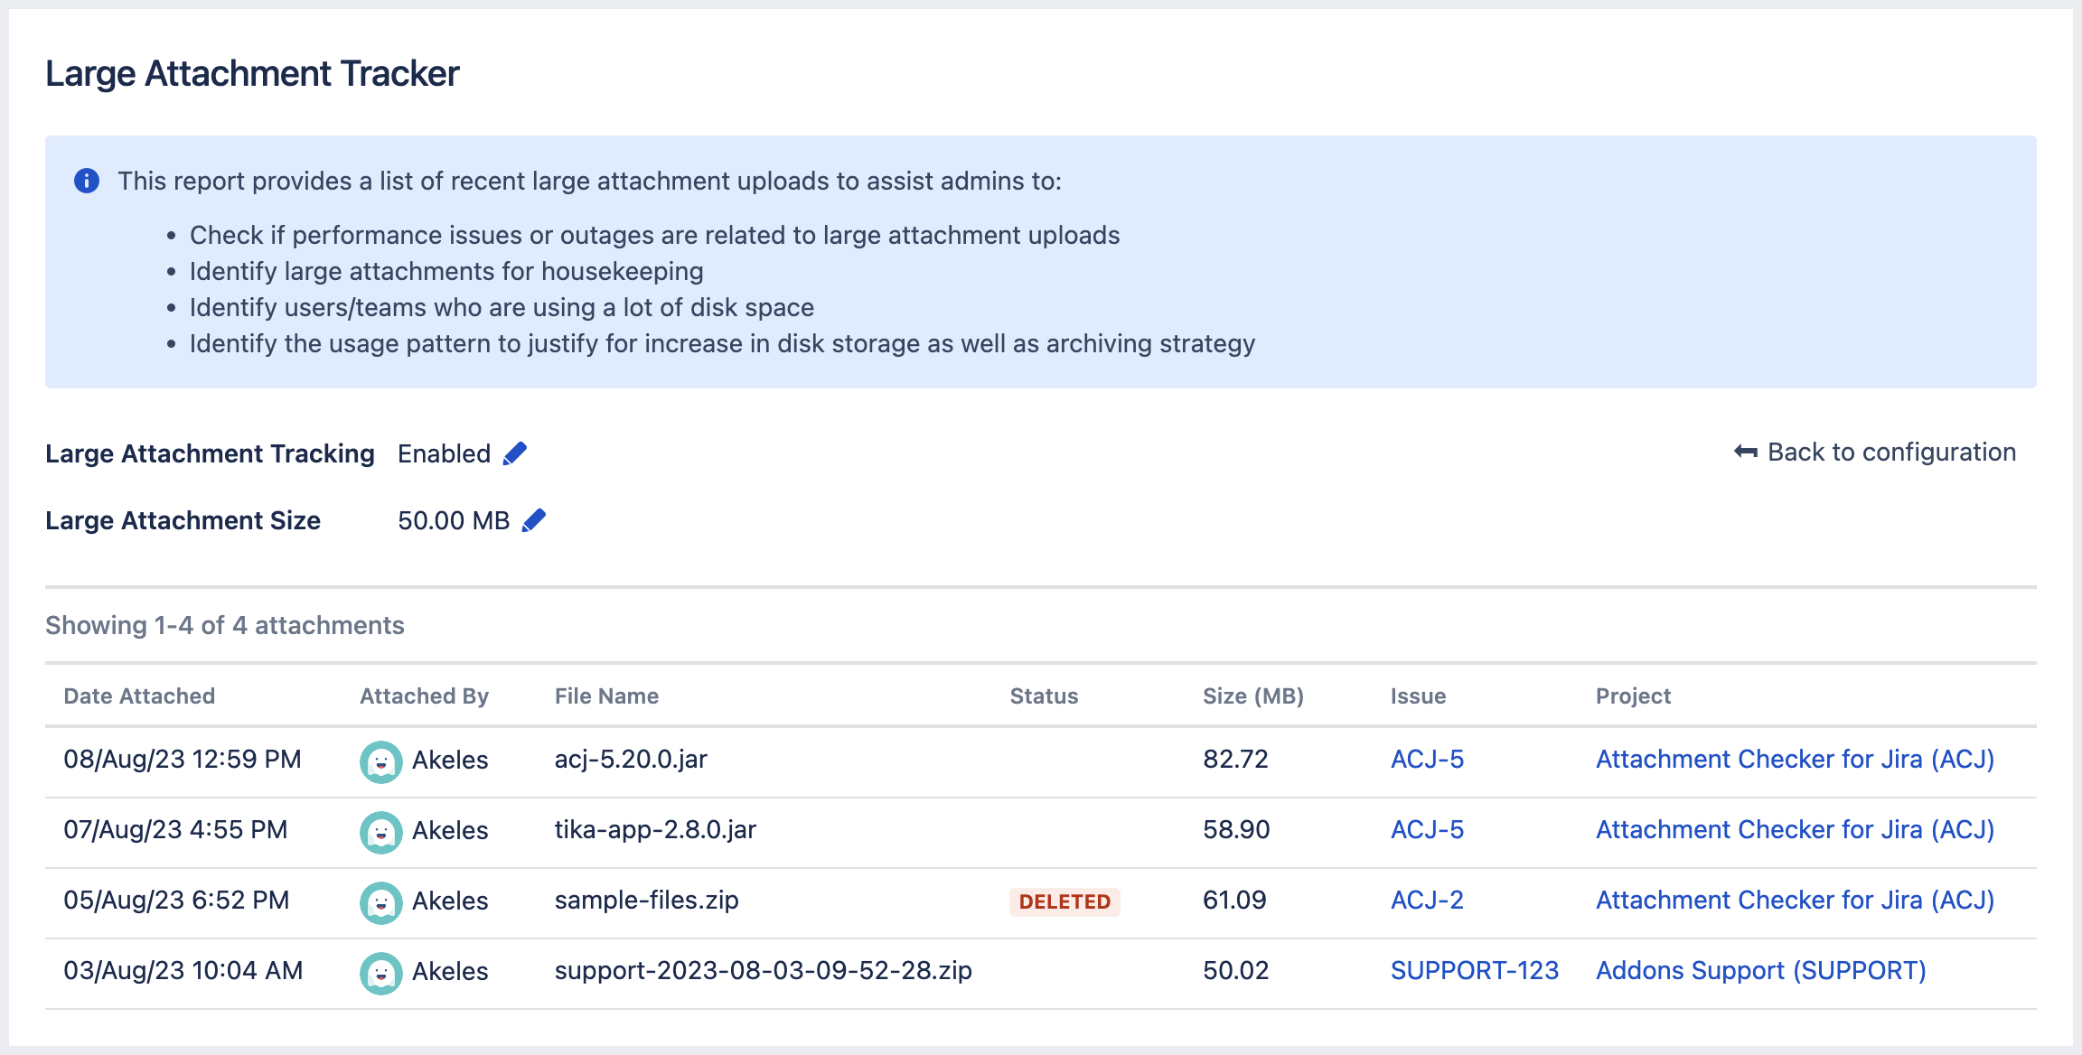Click the File Name column header
This screenshot has height=1055, width=2082.
click(606, 696)
